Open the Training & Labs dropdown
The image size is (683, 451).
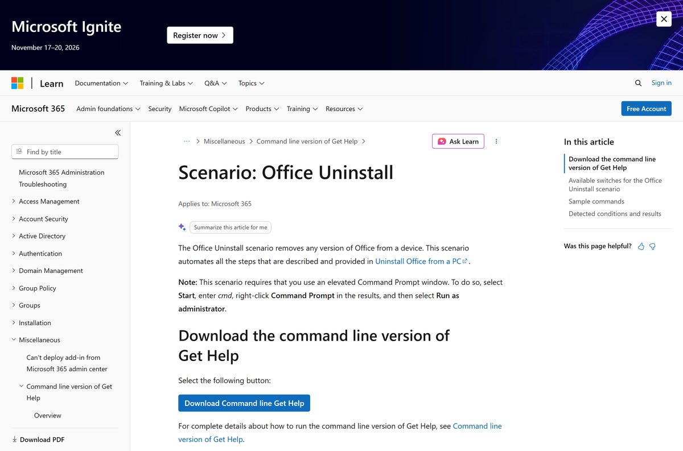pos(166,83)
